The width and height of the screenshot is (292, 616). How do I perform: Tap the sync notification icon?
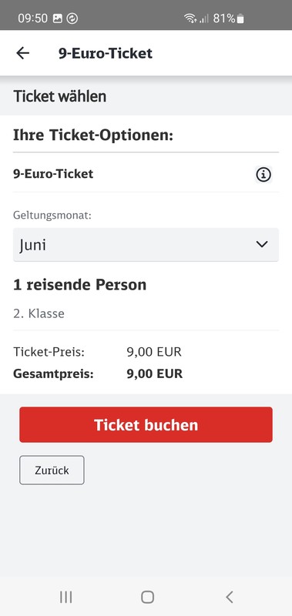(x=72, y=18)
